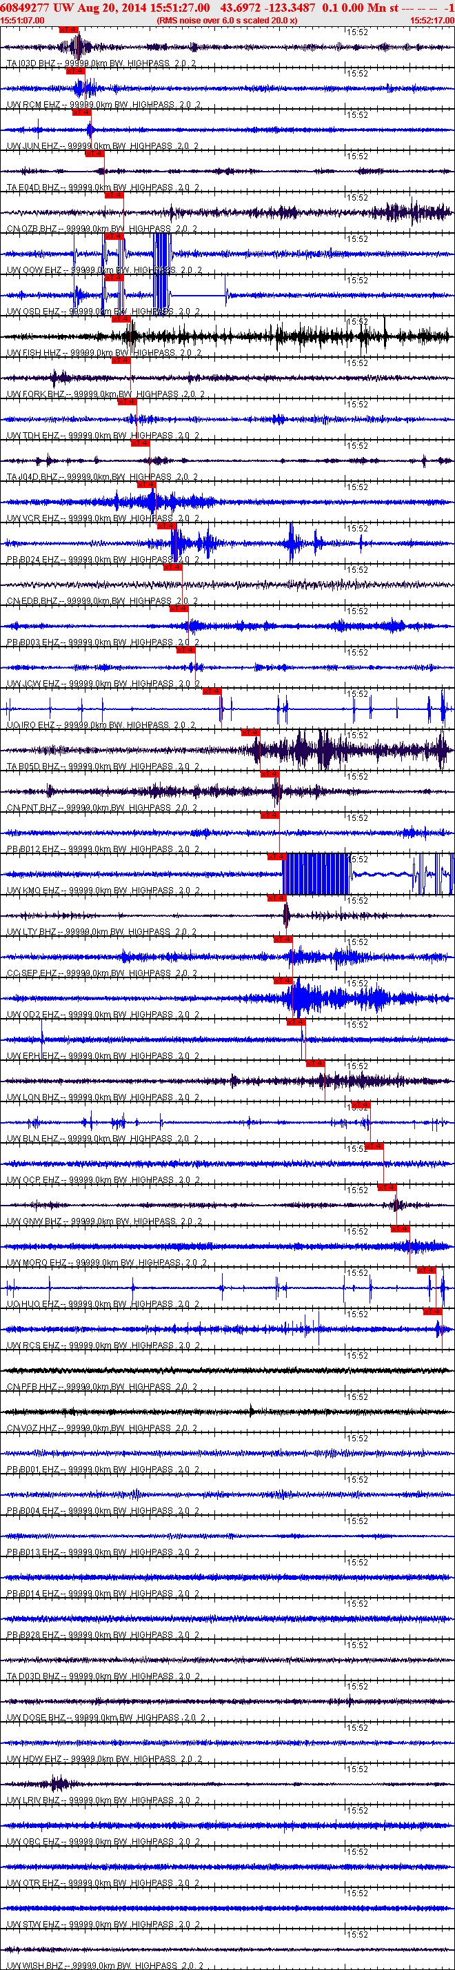Select the UW RCM EHZ station label
455x1970 pixels.
(103, 105)
